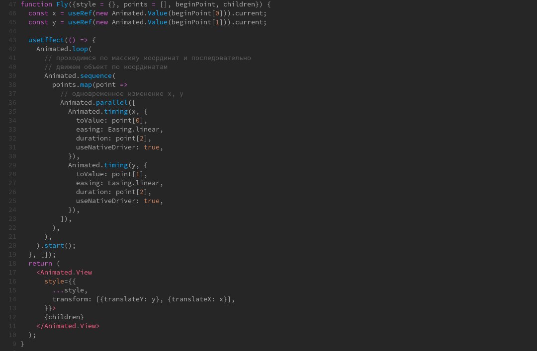
Task: Click the 'function Fly' declaration line
Action: pos(146,4)
